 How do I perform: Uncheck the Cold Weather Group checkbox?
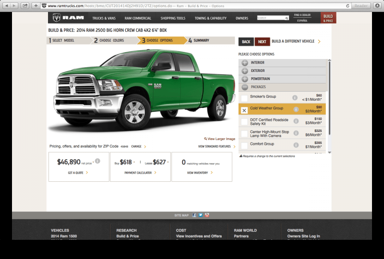point(244,110)
